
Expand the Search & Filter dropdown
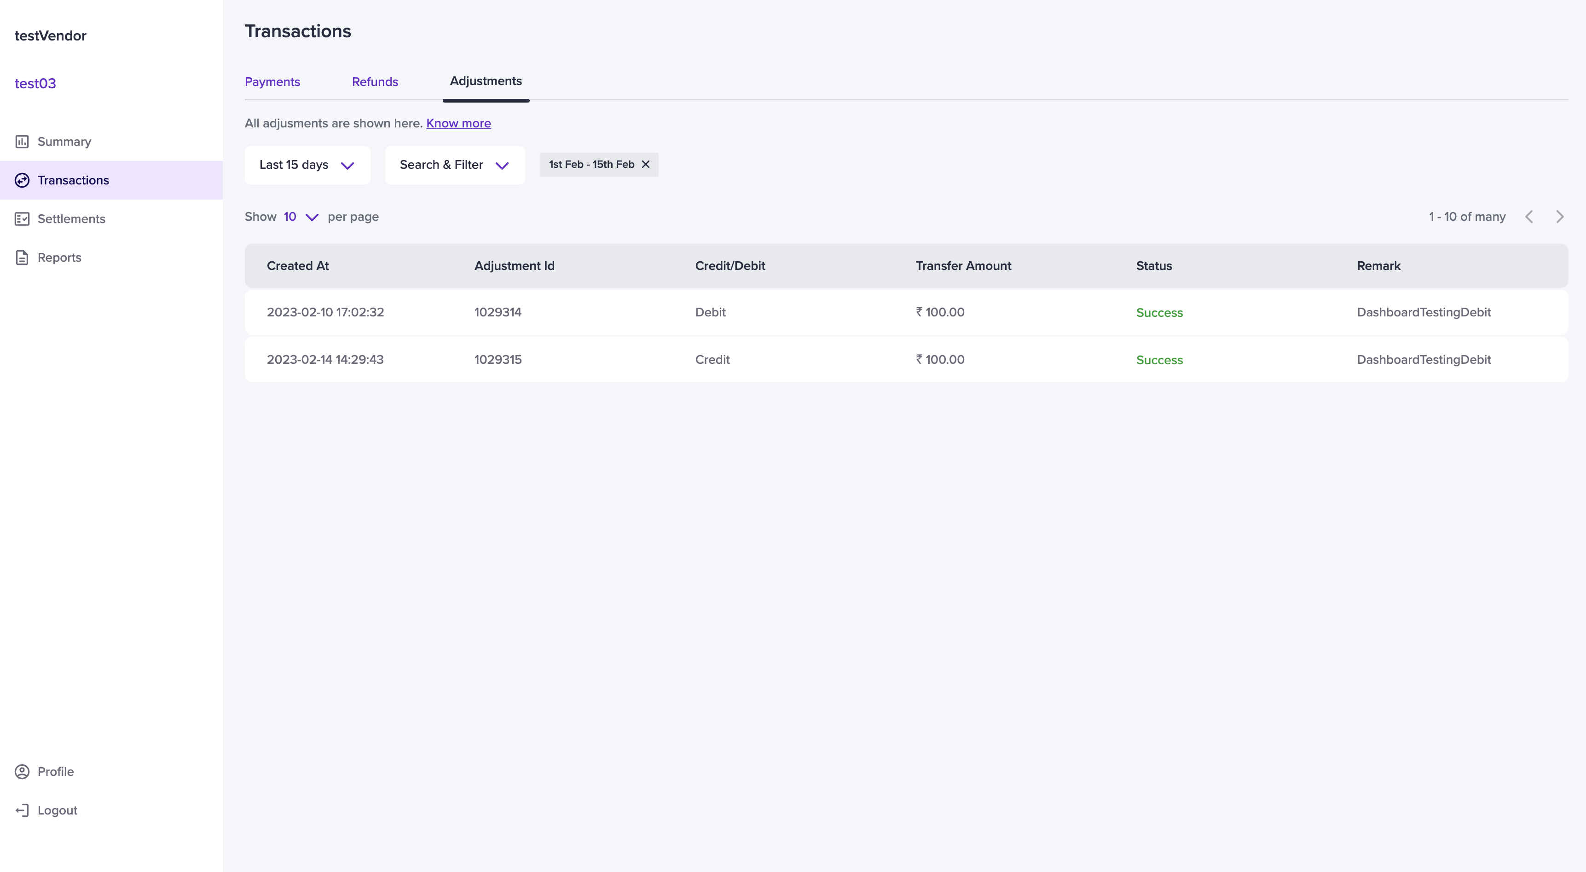pos(454,165)
